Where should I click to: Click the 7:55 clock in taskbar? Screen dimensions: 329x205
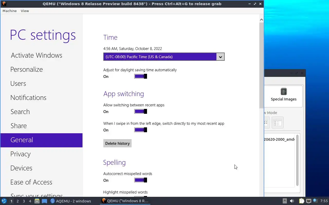click(x=324, y=201)
